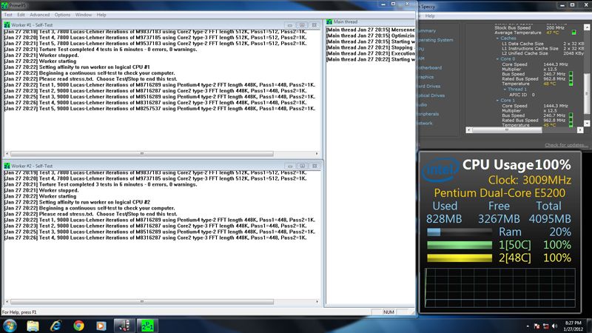Click the Worker #1 scroll right arrow
The image size is (592, 333).
317,154
